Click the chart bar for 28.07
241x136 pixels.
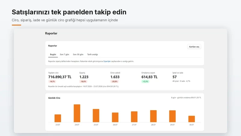point(153,116)
